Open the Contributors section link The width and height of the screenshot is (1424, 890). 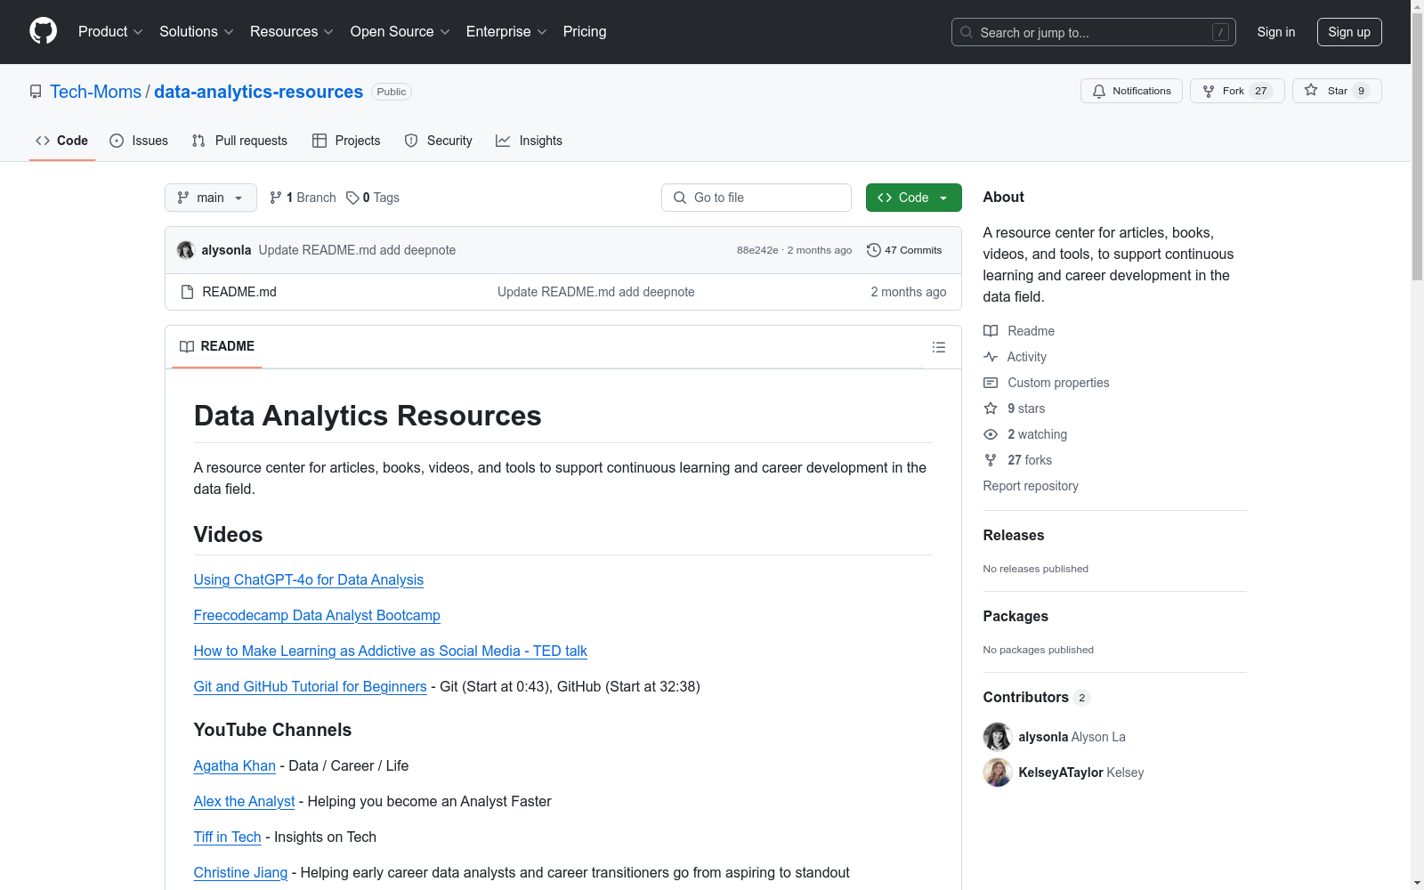pyautogui.click(x=1037, y=698)
